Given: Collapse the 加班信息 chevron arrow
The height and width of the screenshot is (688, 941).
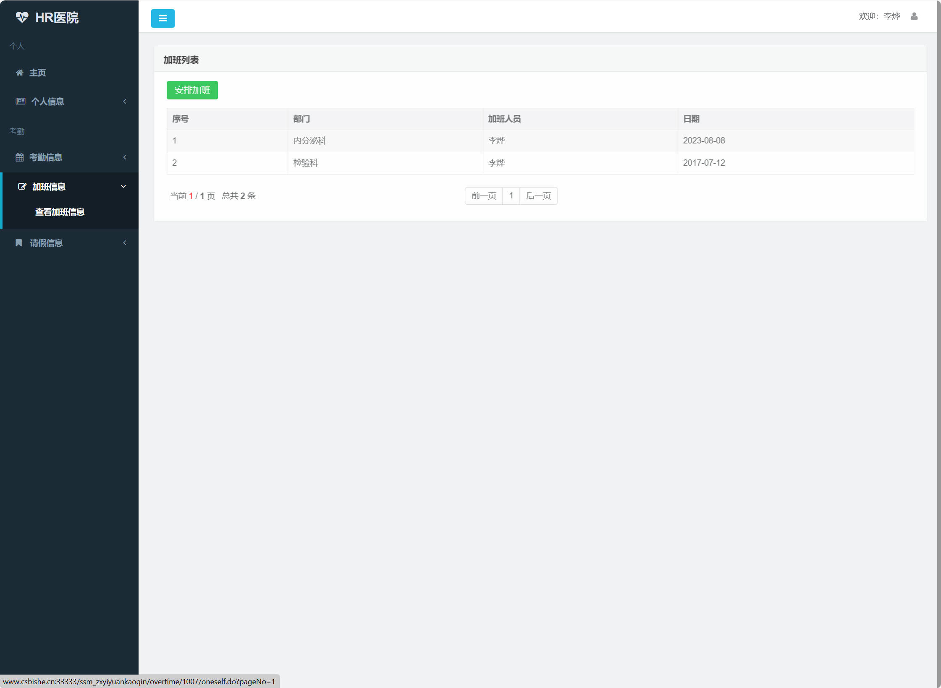Looking at the screenshot, I should (x=123, y=186).
